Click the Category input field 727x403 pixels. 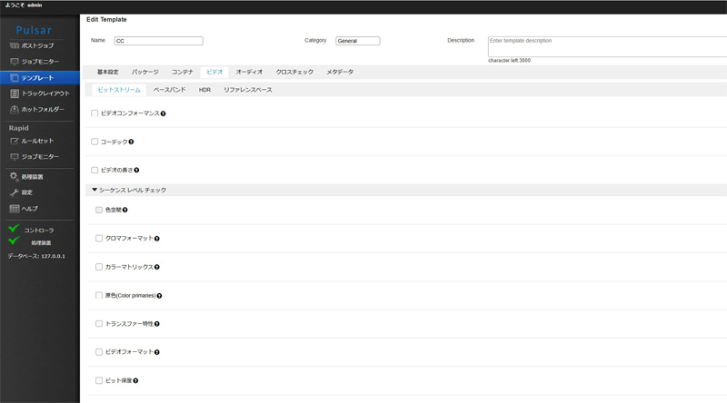pyautogui.click(x=357, y=41)
